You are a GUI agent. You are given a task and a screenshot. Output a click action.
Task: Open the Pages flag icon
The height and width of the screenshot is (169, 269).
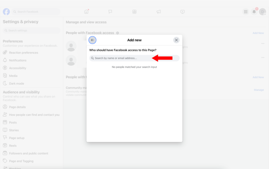pos(110,12)
